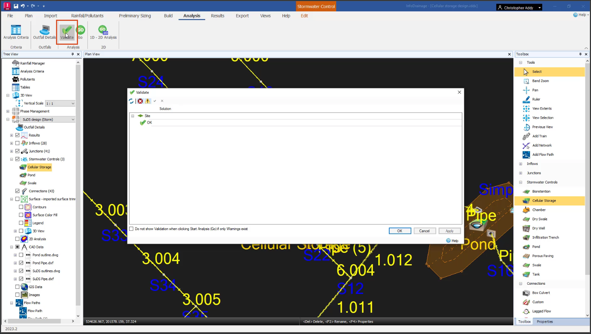
Task: Select Lagged Flow connection
Action: click(x=541, y=311)
